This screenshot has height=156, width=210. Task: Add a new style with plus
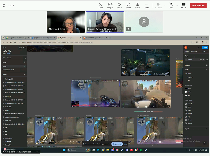pyautogui.click(x=207, y=70)
